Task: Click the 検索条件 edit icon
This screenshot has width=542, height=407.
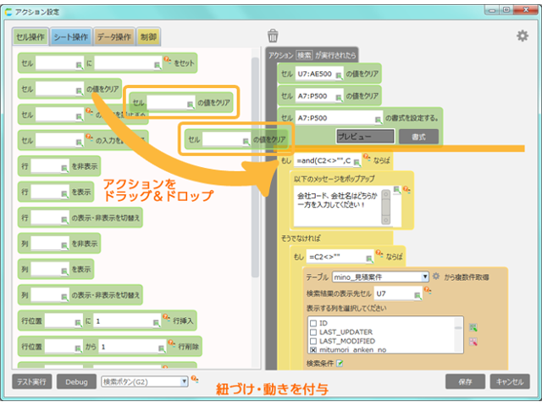Action: point(339,363)
